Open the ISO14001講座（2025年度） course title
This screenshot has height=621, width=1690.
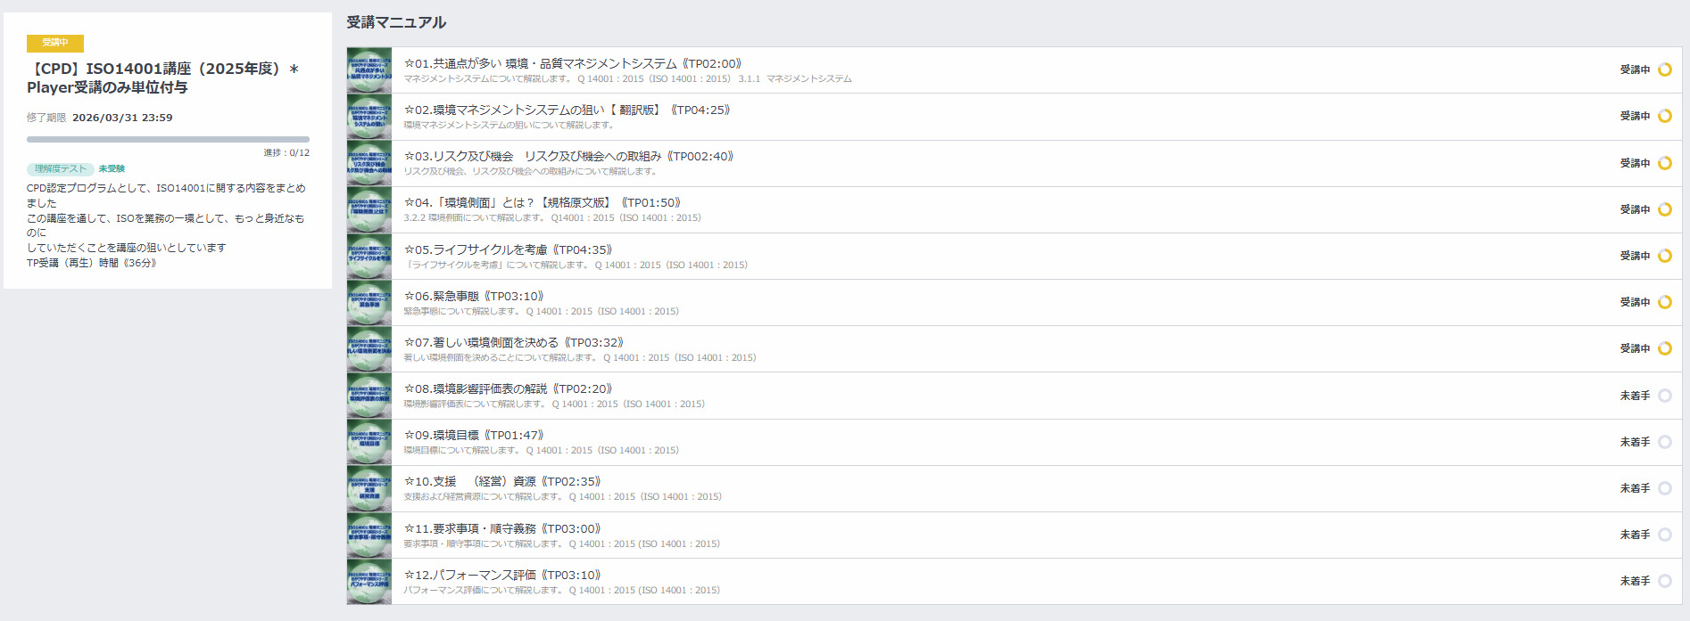(163, 78)
